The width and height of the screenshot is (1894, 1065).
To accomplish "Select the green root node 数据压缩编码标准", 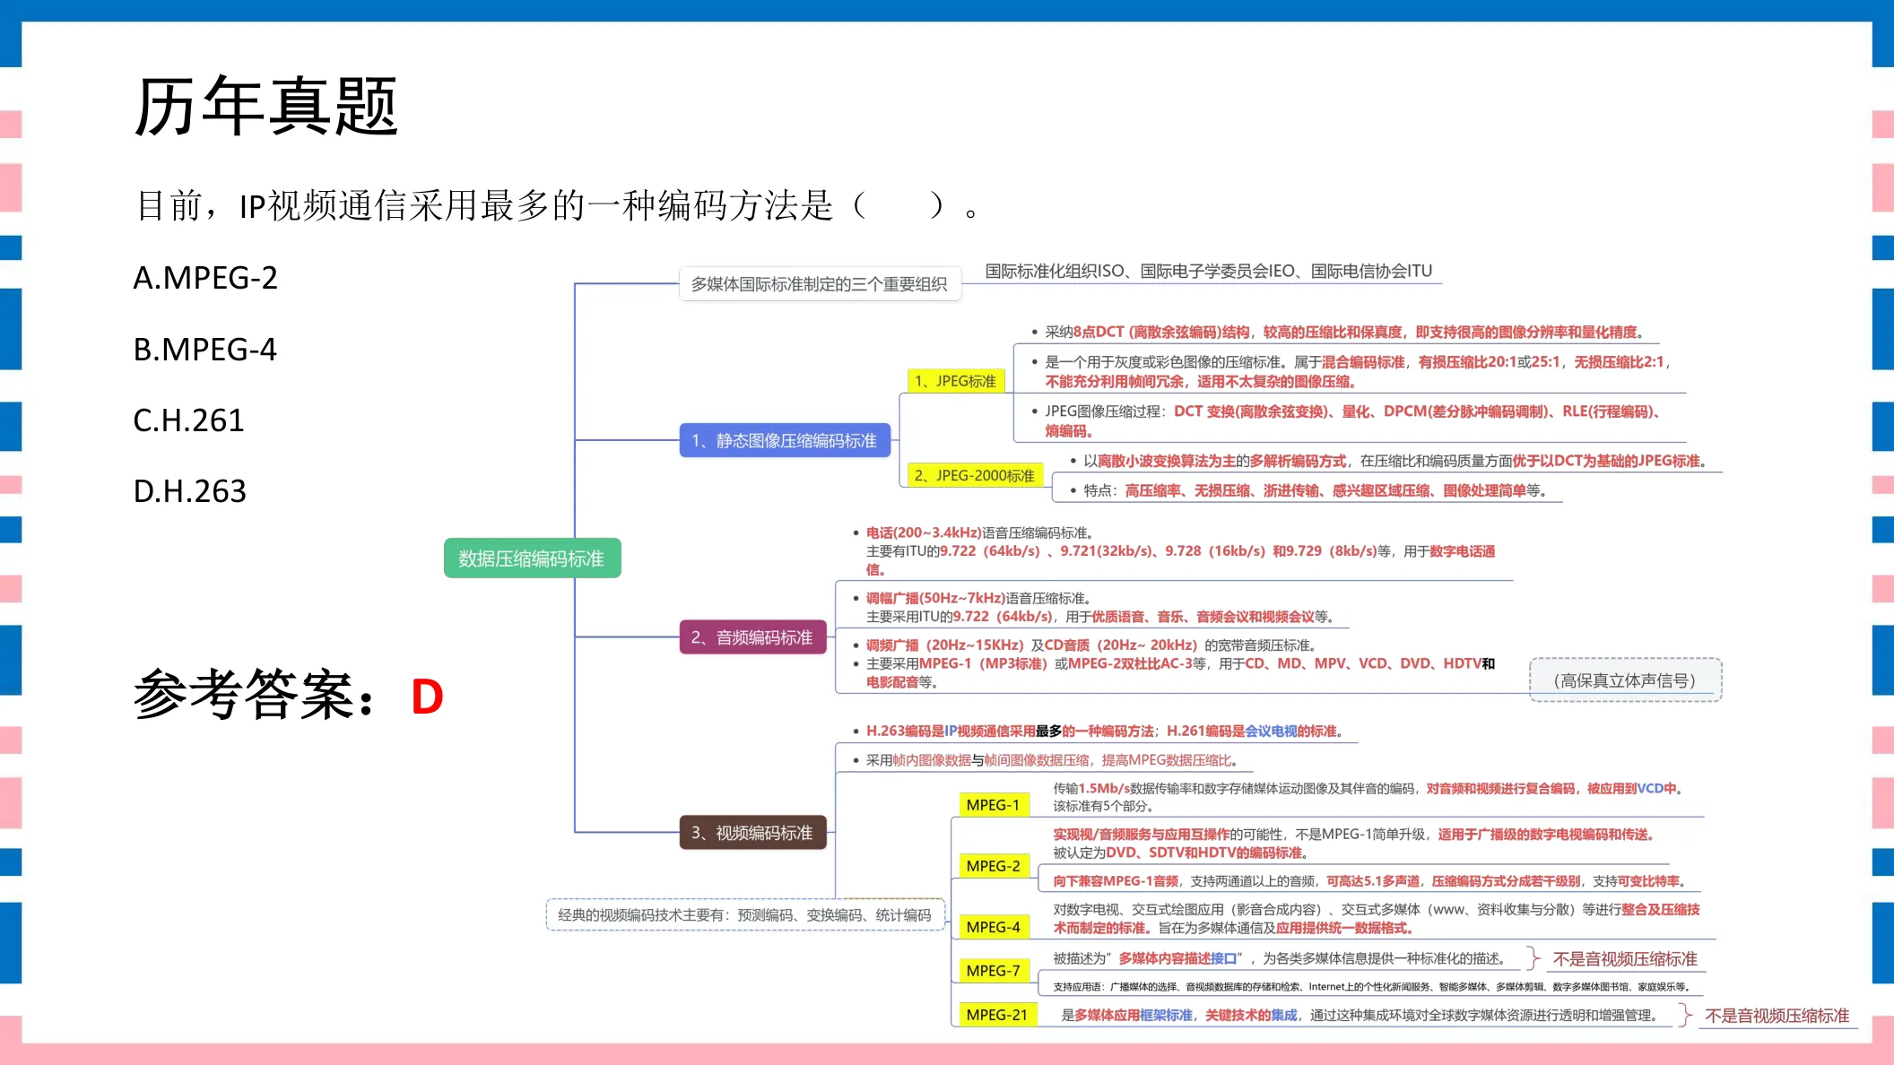I will click(x=532, y=558).
